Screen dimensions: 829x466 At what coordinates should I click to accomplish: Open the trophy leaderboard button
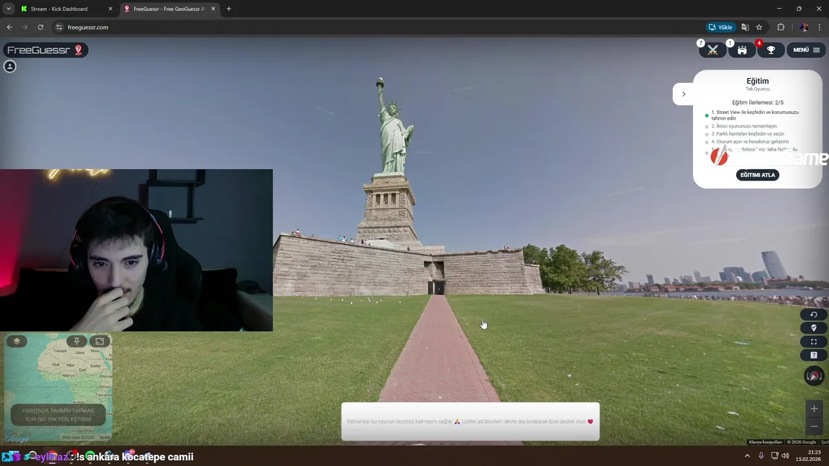click(771, 50)
